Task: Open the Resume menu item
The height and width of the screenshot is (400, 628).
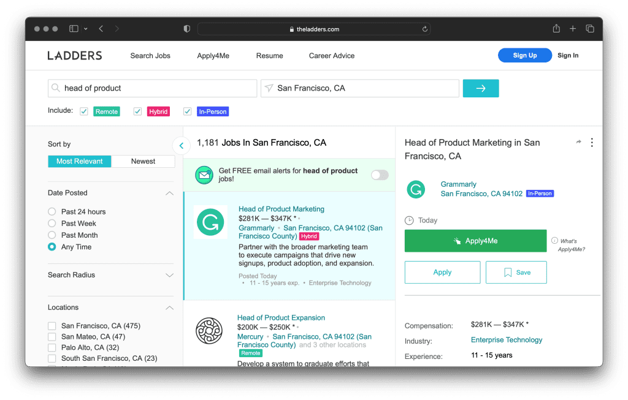Action: (270, 56)
